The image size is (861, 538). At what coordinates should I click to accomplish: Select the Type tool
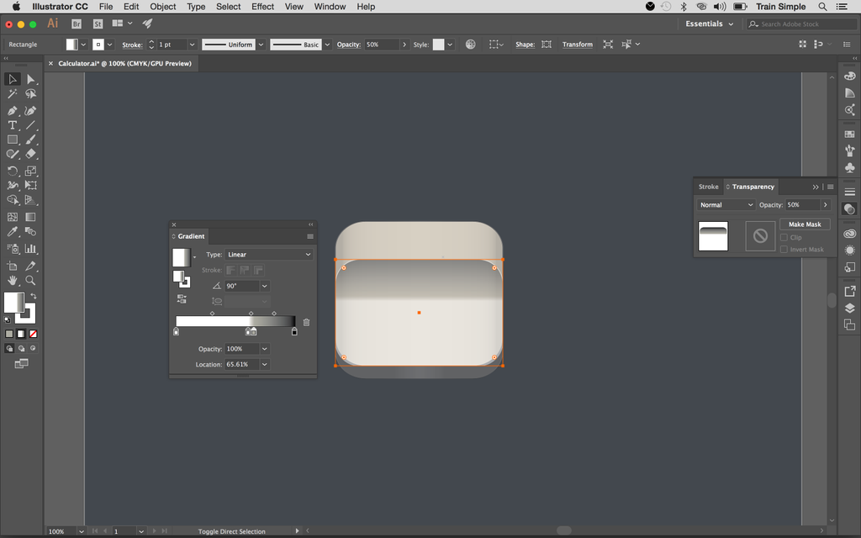tap(12, 124)
